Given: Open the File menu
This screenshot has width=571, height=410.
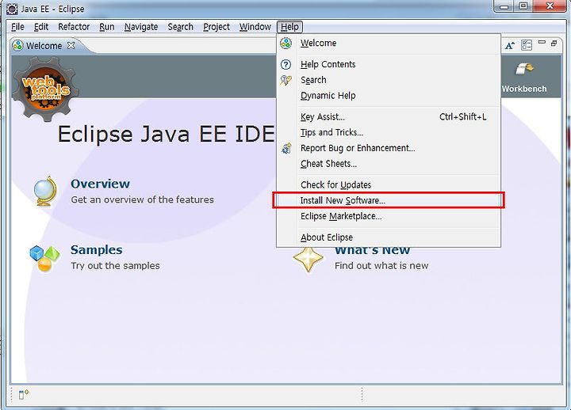Looking at the screenshot, I should (x=17, y=27).
